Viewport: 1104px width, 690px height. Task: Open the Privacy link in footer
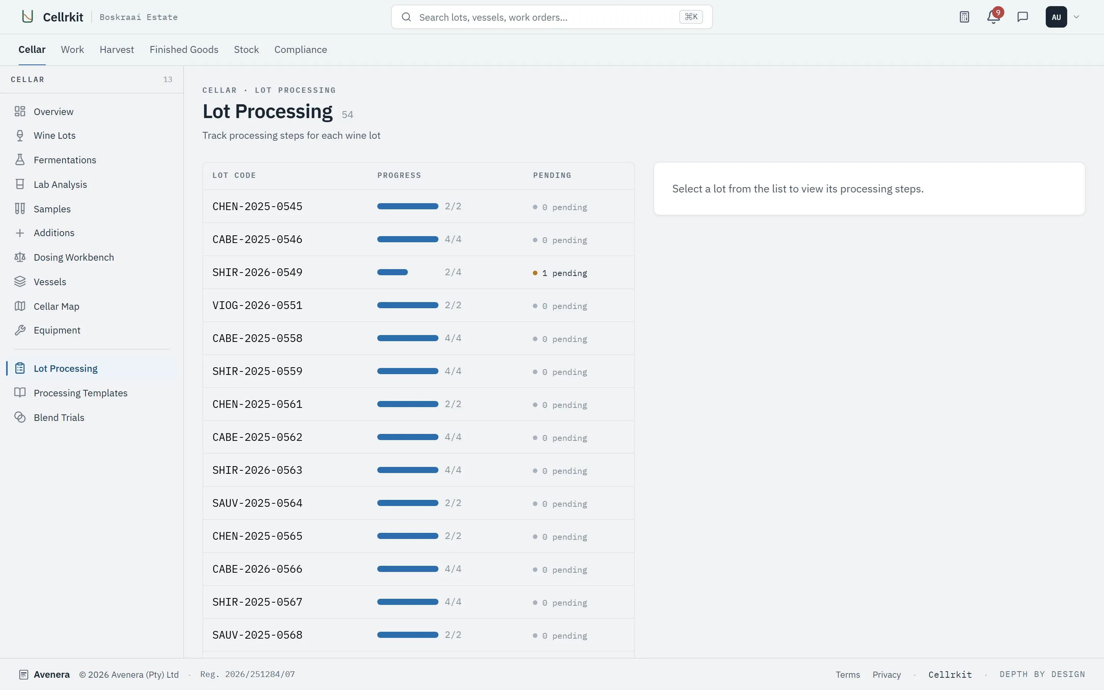886,675
